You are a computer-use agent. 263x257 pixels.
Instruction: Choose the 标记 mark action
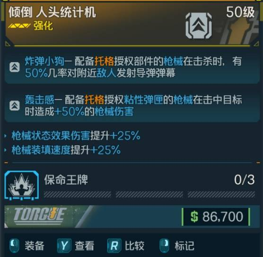pyautogui.click(x=184, y=246)
